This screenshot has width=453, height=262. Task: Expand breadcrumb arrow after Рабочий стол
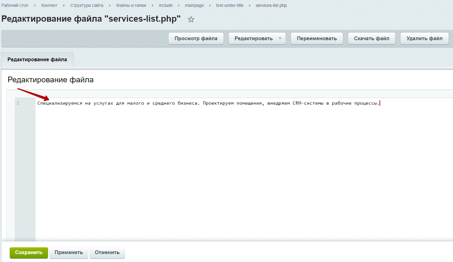coord(35,6)
